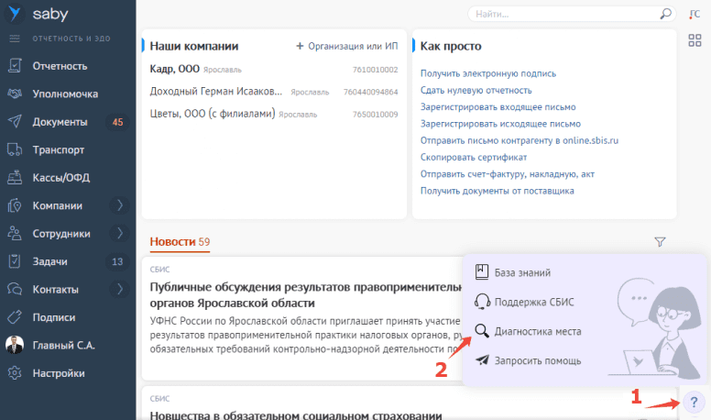Open the Уполномочка section
Image resolution: width=711 pixels, height=420 pixels.
65,94
